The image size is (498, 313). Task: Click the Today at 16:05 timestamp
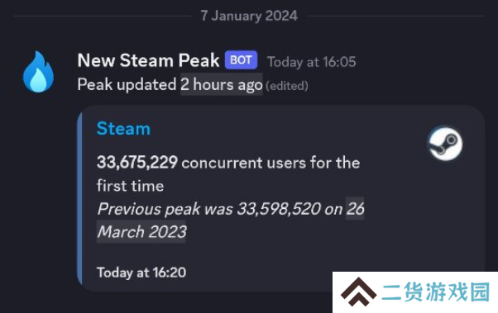(x=312, y=62)
